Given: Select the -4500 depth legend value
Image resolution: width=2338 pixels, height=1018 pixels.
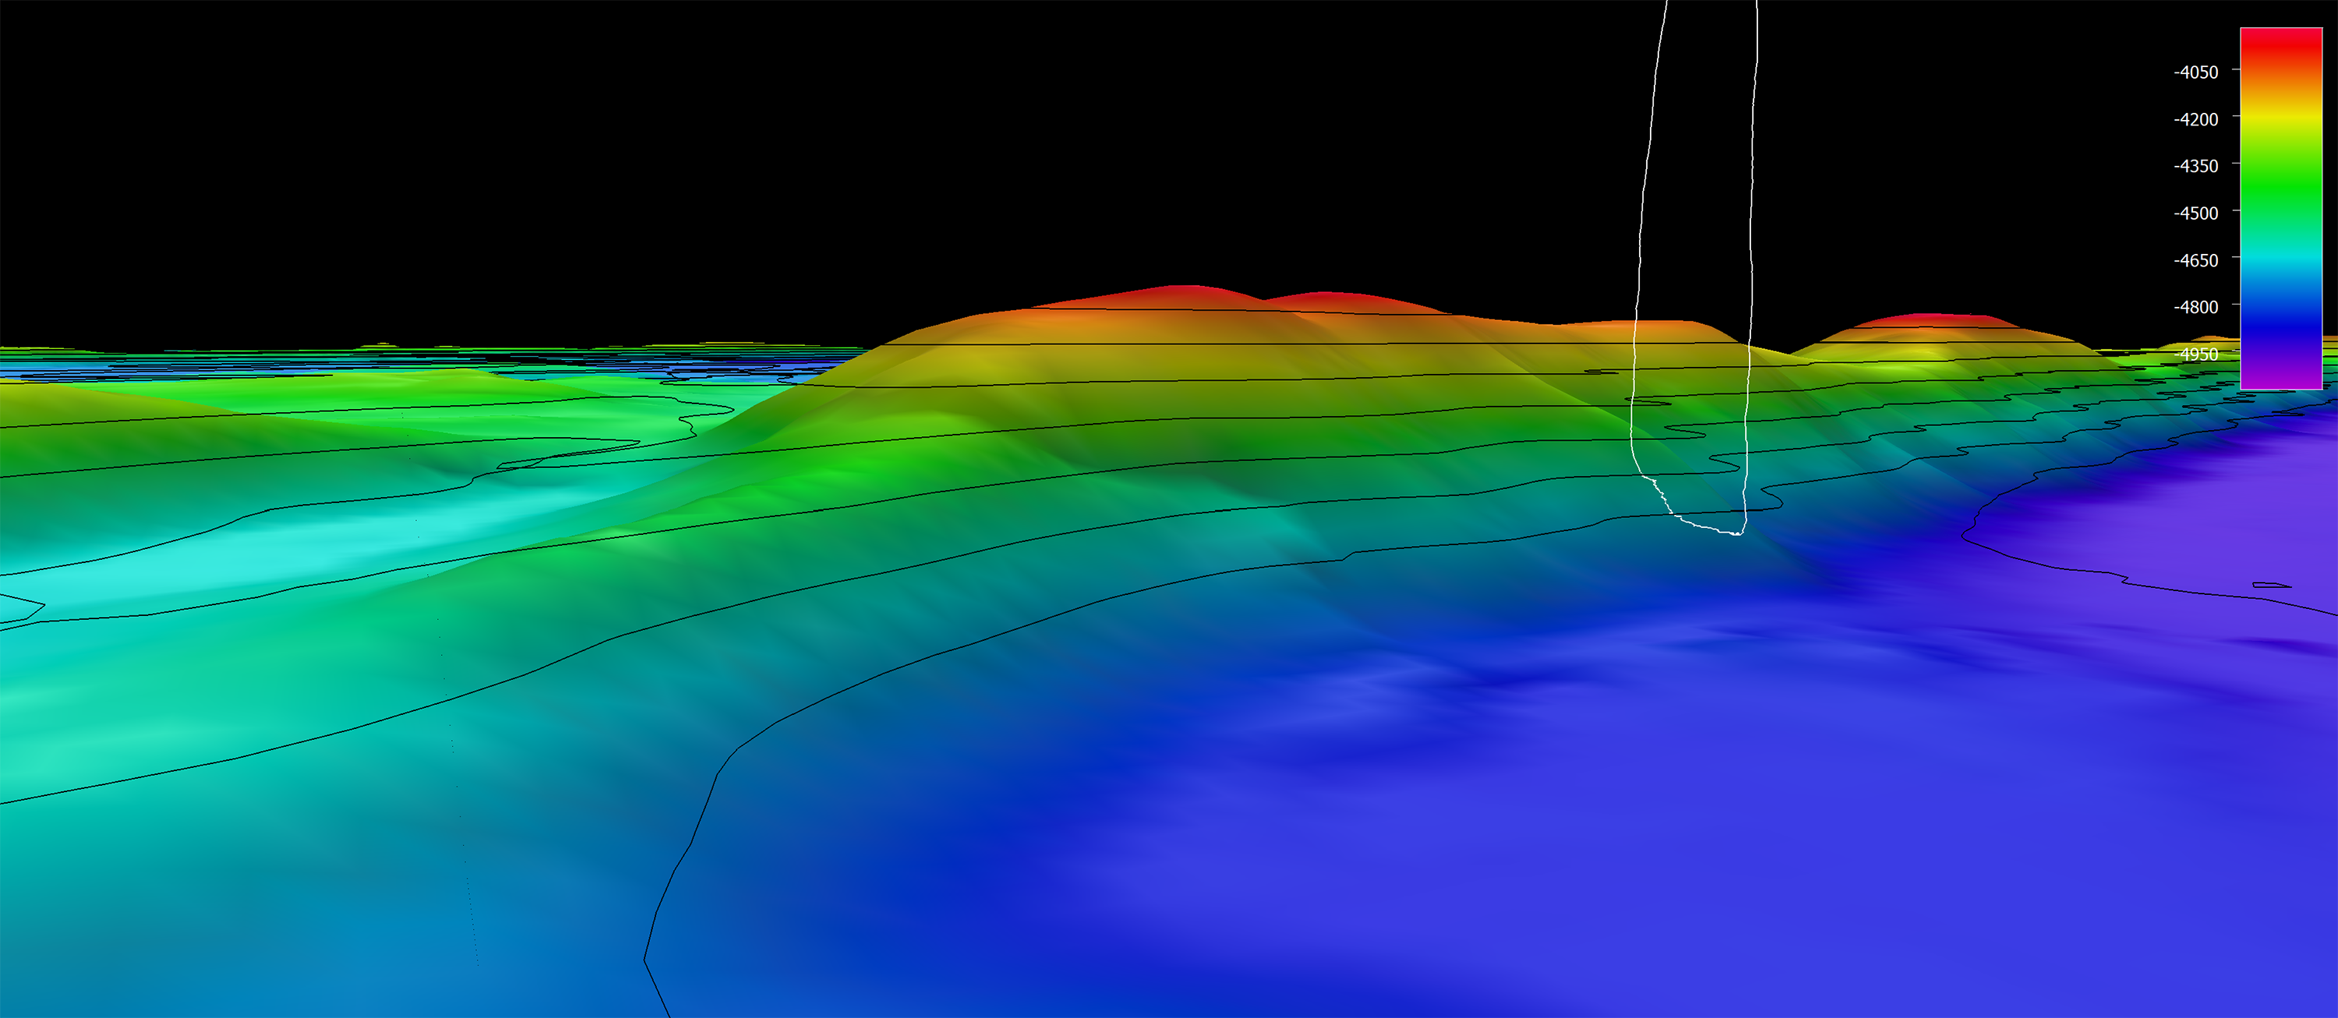Looking at the screenshot, I should 2195,213.
